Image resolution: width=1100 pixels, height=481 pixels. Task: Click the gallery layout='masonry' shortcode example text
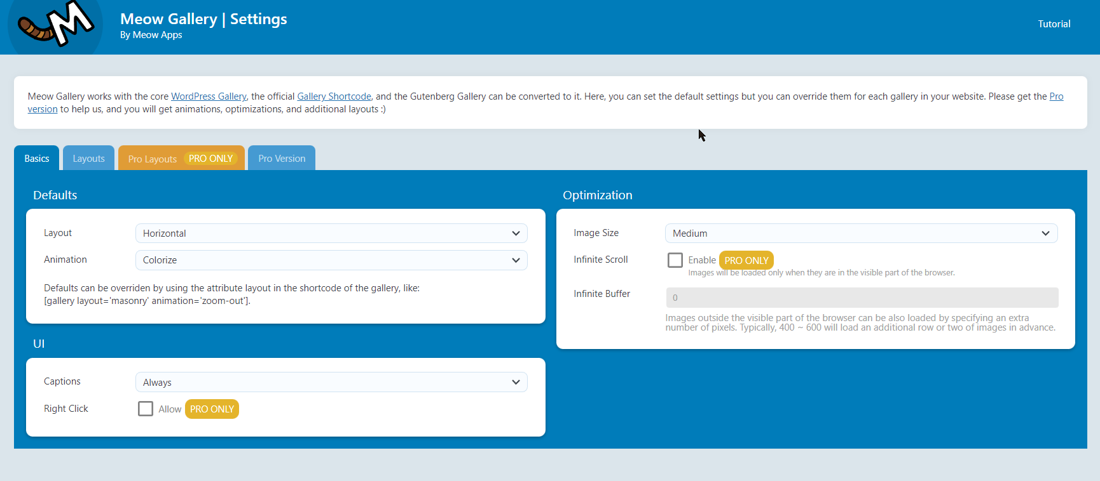(147, 301)
